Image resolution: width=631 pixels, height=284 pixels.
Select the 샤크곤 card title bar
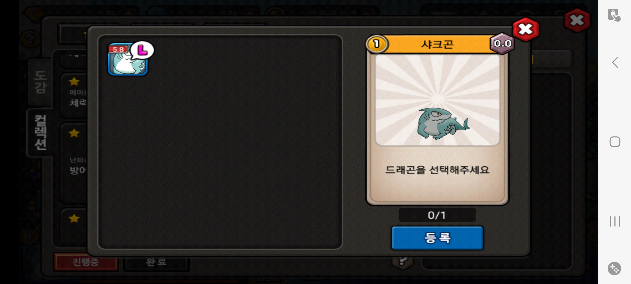click(437, 44)
